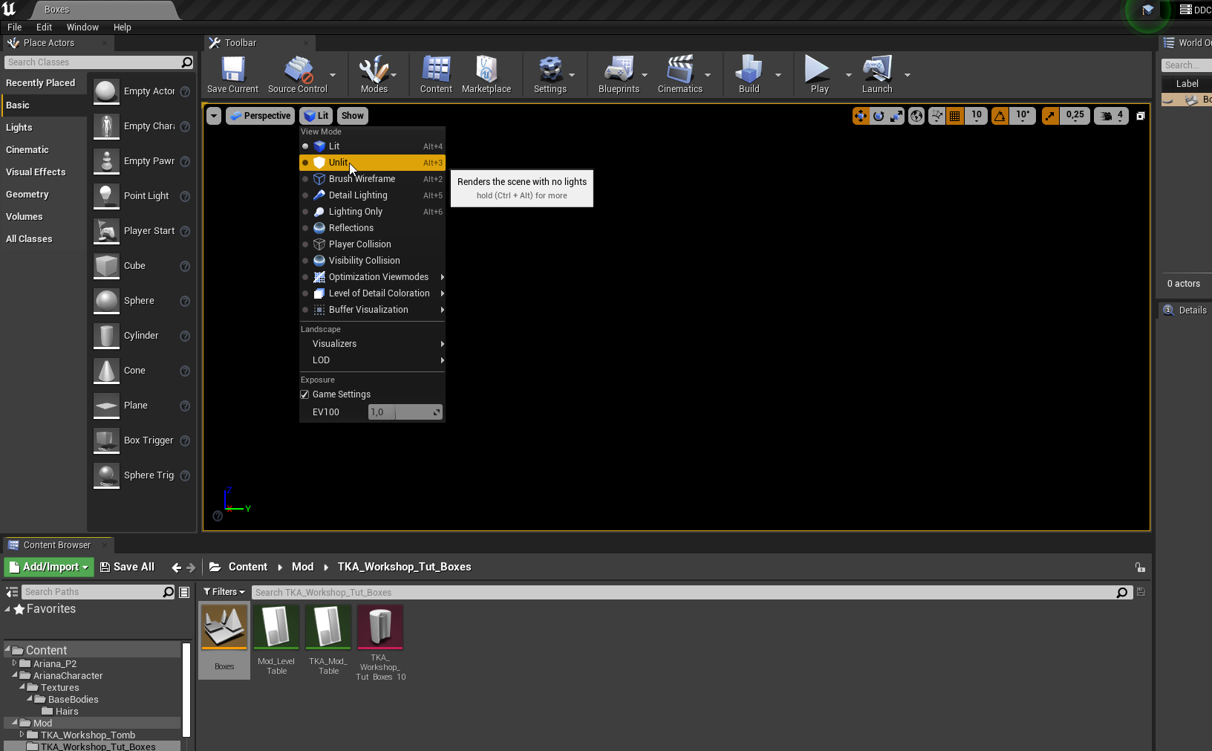This screenshot has width=1212, height=751.
Task: Click the Search Classes input field
Action: [100, 62]
